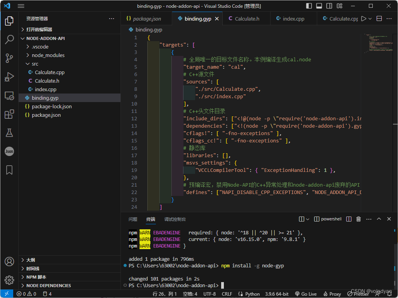Click the minimap thumbnail of binding.gyp

(378, 43)
